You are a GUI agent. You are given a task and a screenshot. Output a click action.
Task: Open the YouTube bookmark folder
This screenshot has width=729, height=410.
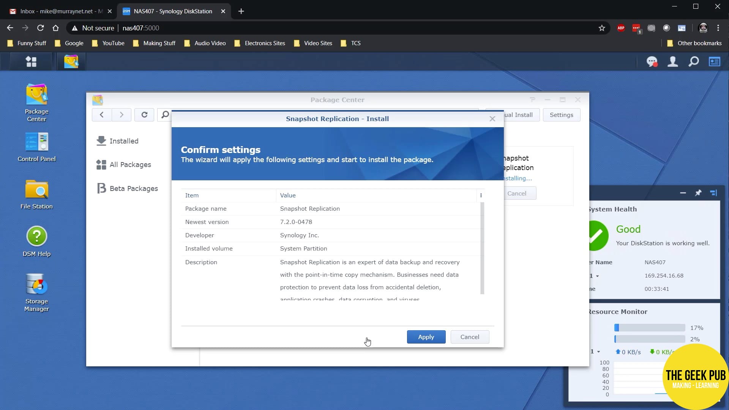[108, 43]
